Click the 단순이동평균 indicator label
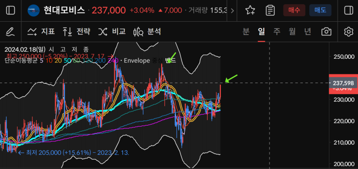 point(20,60)
